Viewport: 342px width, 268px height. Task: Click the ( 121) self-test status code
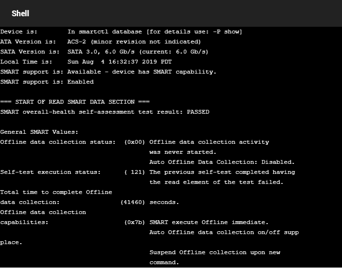(x=134, y=172)
